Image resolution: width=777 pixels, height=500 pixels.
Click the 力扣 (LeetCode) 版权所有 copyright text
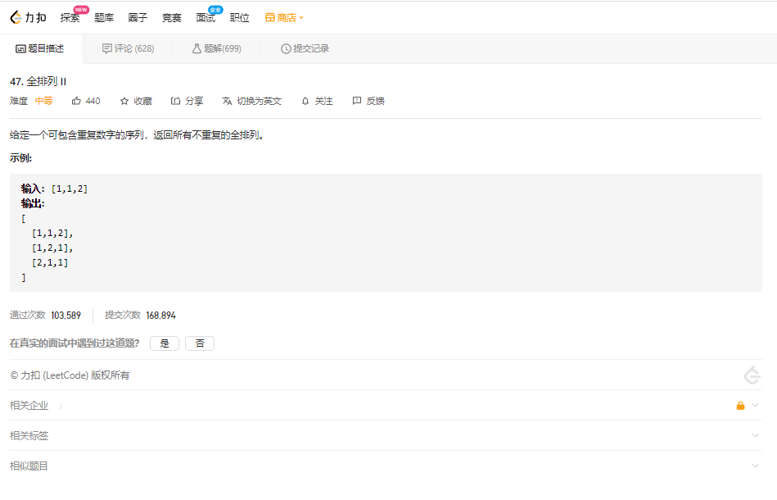tap(70, 375)
